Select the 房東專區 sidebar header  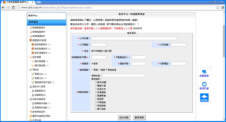pos(47,22)
